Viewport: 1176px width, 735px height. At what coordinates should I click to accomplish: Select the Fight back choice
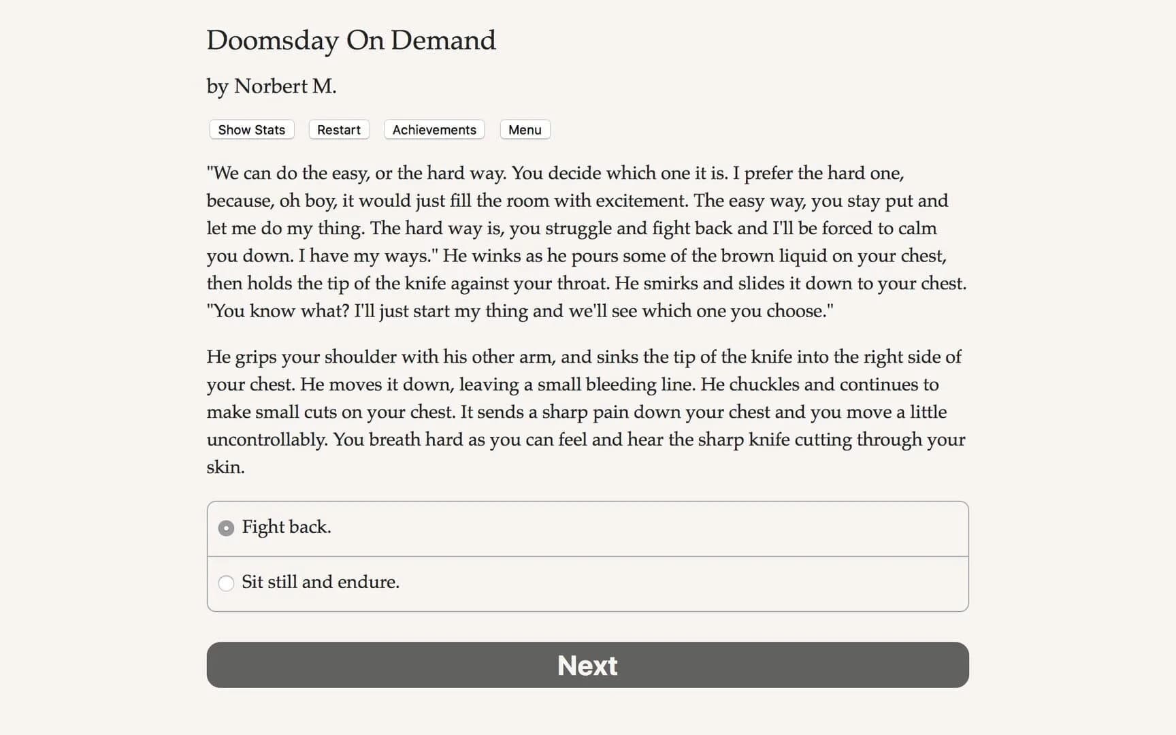point(287,527)
